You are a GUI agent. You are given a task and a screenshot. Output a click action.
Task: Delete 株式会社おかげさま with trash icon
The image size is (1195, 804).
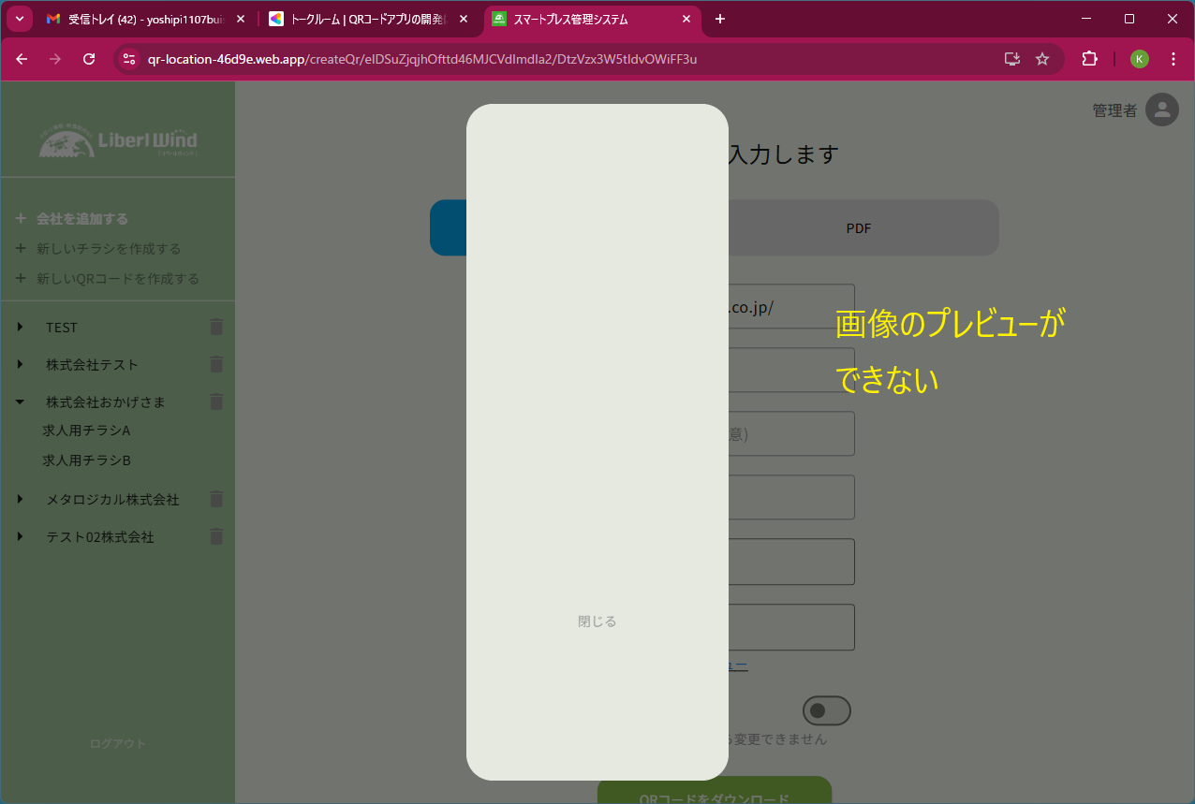[x=216, y=402]
